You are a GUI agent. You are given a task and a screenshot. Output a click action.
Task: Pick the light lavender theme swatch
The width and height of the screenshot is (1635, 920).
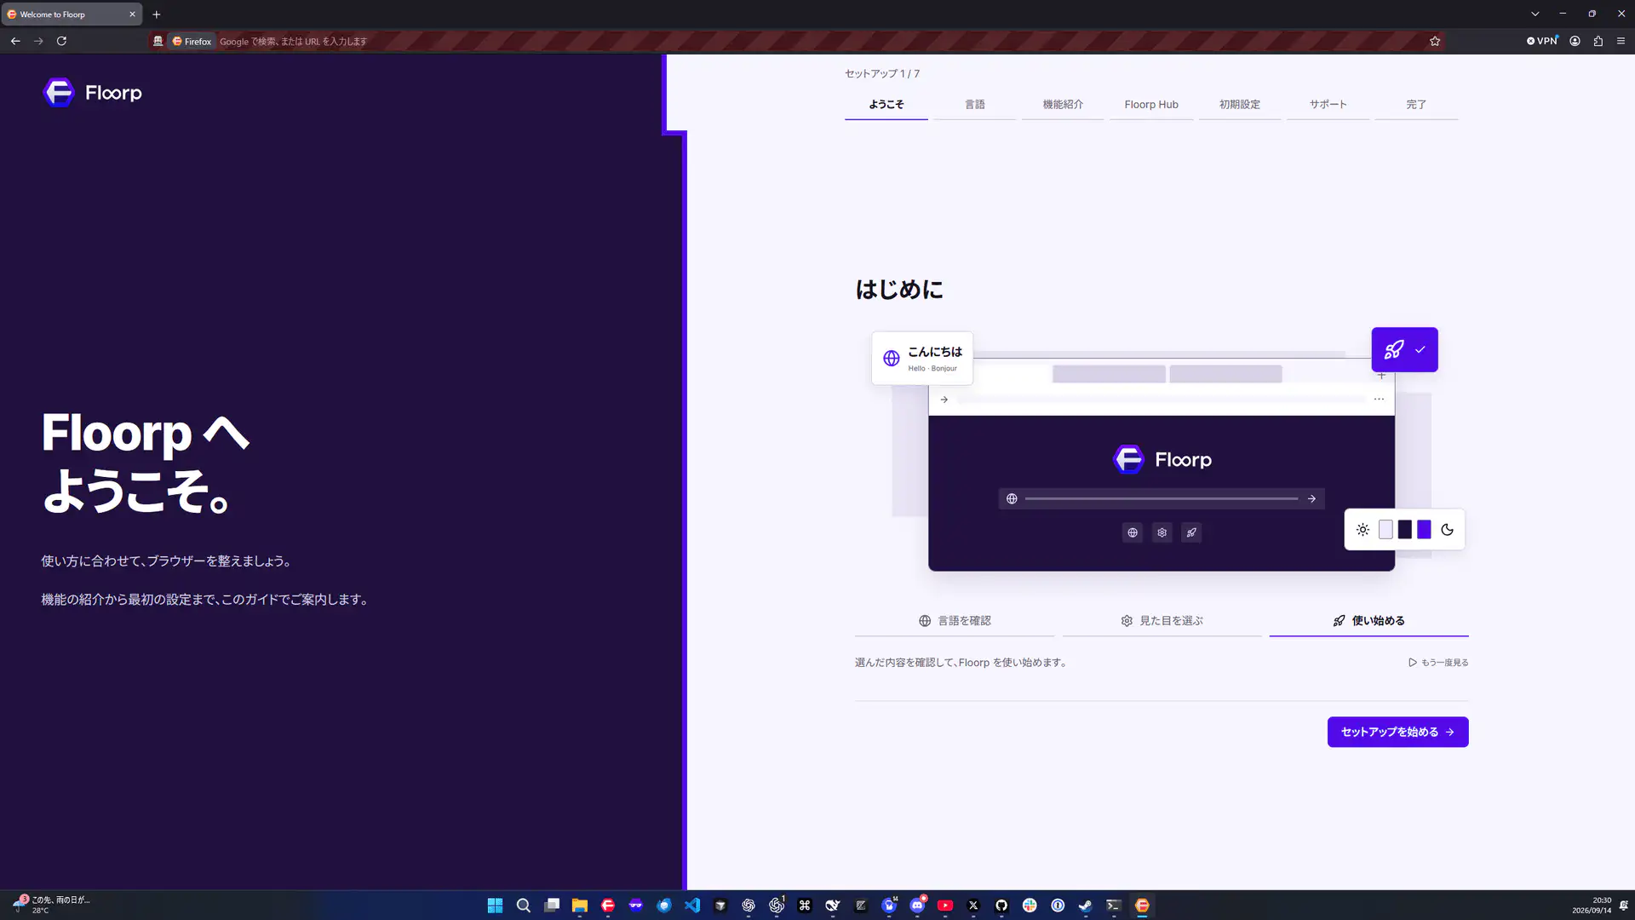coord(1385,530)
